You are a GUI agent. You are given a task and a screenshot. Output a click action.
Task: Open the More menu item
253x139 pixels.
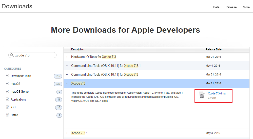click(x=246, y=7)
